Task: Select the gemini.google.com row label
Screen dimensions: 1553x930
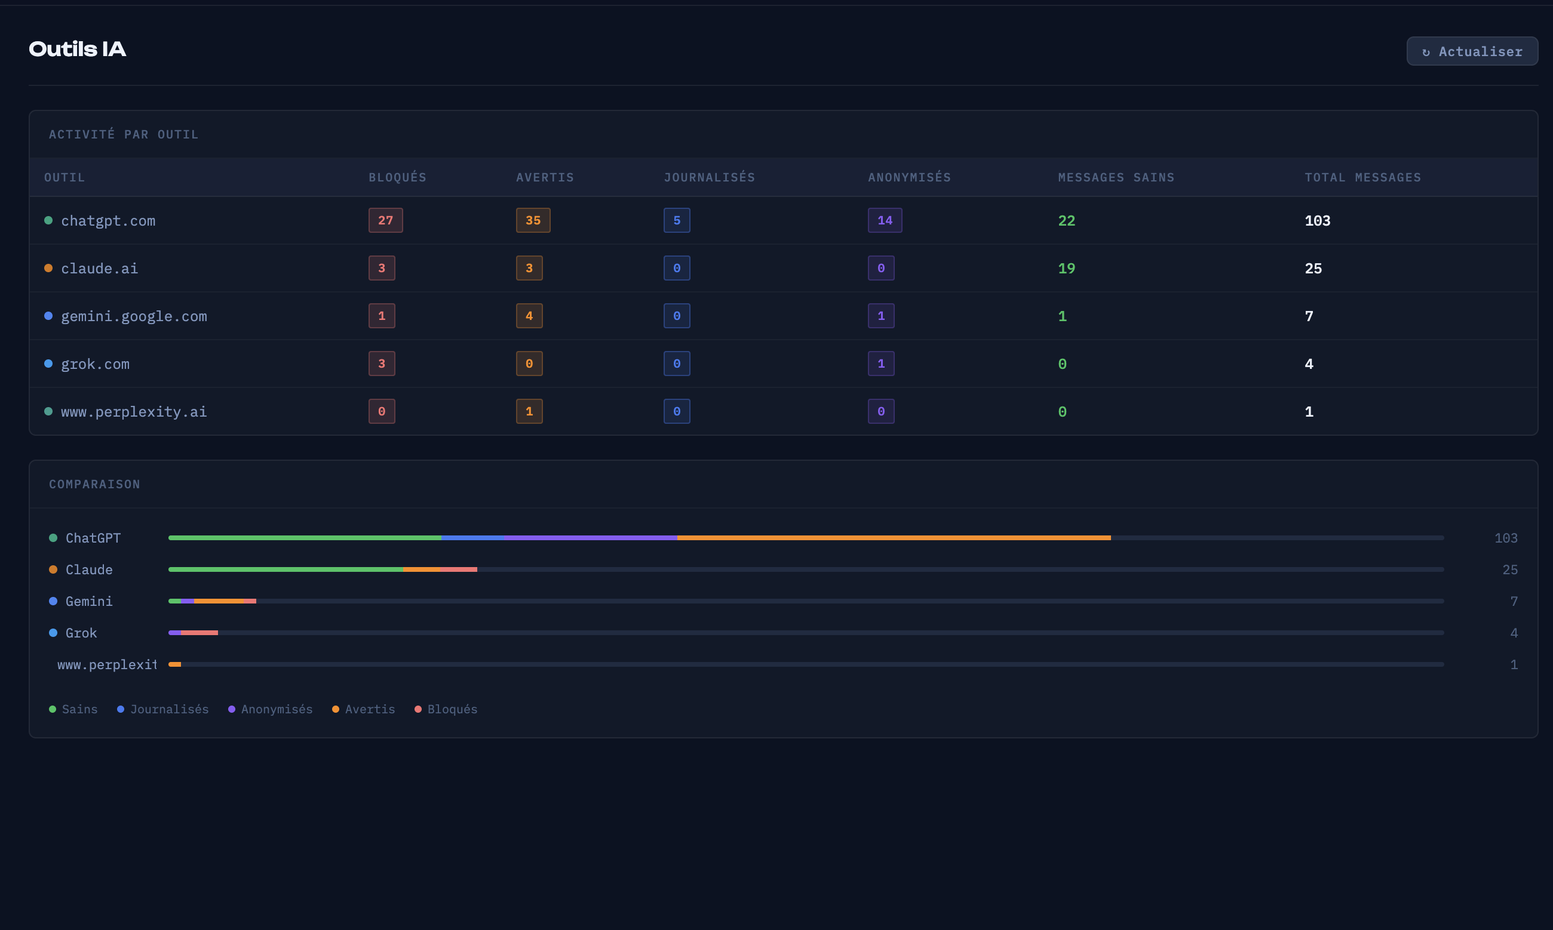Action: pos(134,316)
